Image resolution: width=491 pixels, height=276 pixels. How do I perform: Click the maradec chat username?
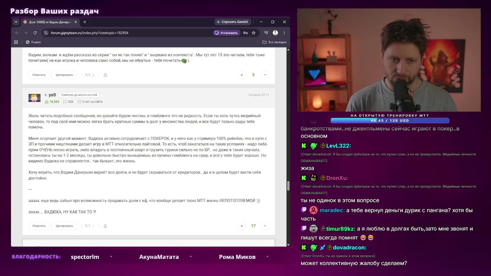(x=332, y=210)
